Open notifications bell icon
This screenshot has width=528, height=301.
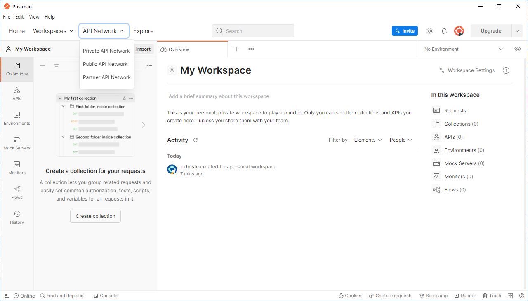[444, 31]
